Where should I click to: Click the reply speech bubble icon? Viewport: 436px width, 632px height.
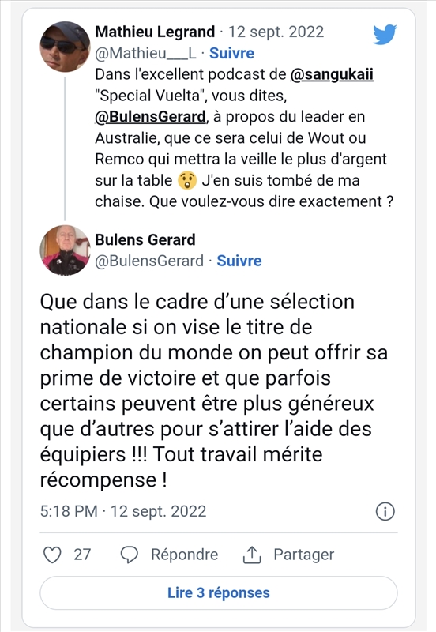130,555
